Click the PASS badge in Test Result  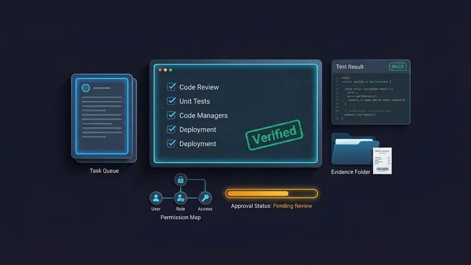point(398,67)
